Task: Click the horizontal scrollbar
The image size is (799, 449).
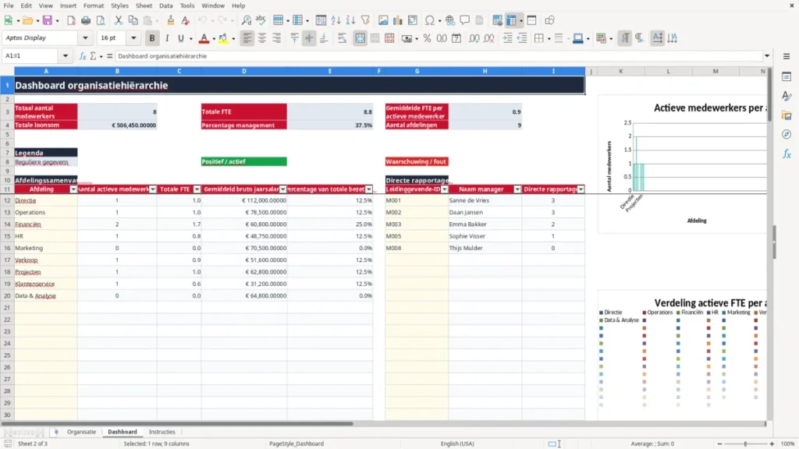Action: [177, 423]
